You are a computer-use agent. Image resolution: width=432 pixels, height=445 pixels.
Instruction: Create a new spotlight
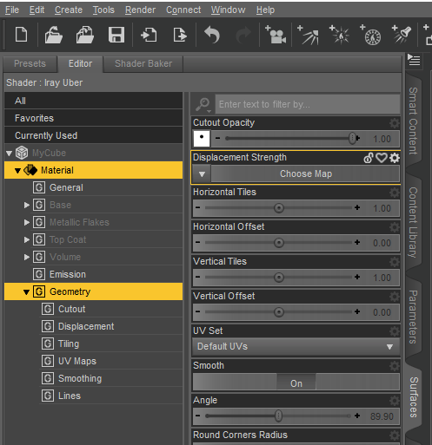[x=402, y=35]
